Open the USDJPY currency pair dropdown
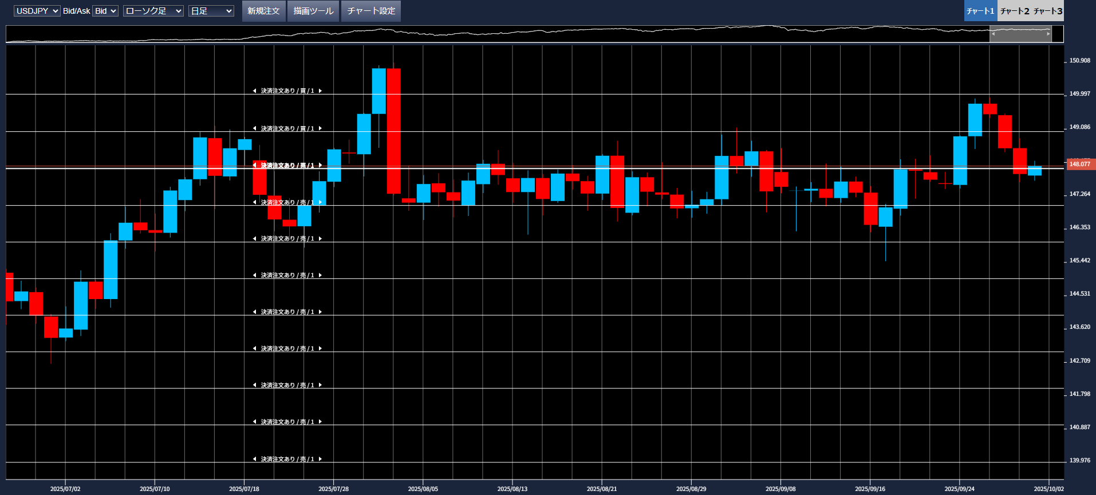 (x=37, y=11)
